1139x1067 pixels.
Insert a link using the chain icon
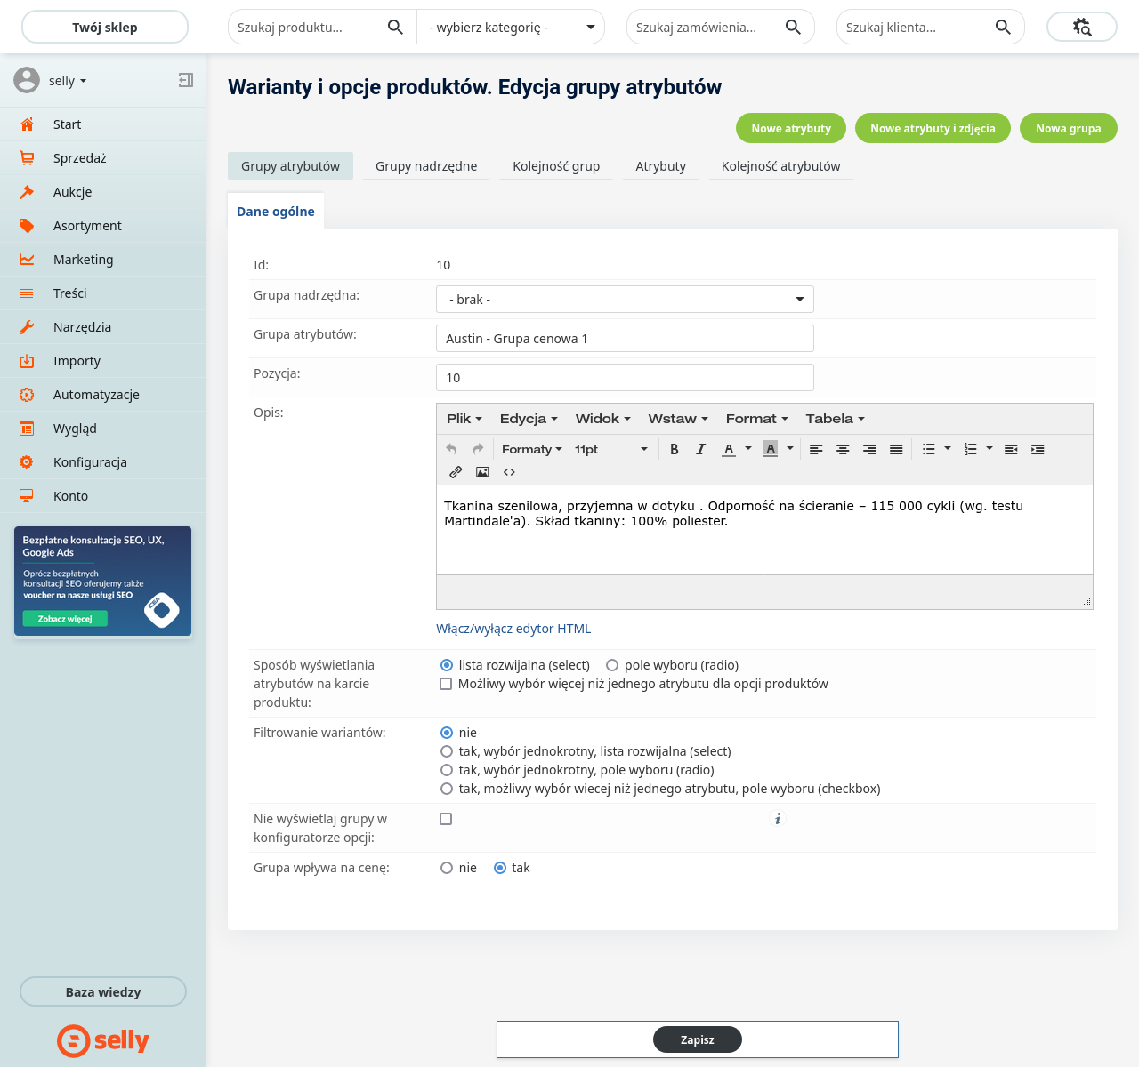456,472
